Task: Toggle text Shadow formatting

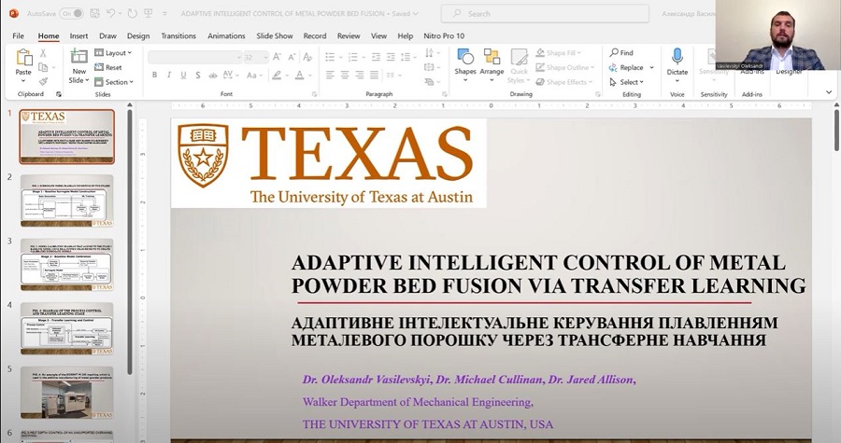Action: click(x=198, y=75)
